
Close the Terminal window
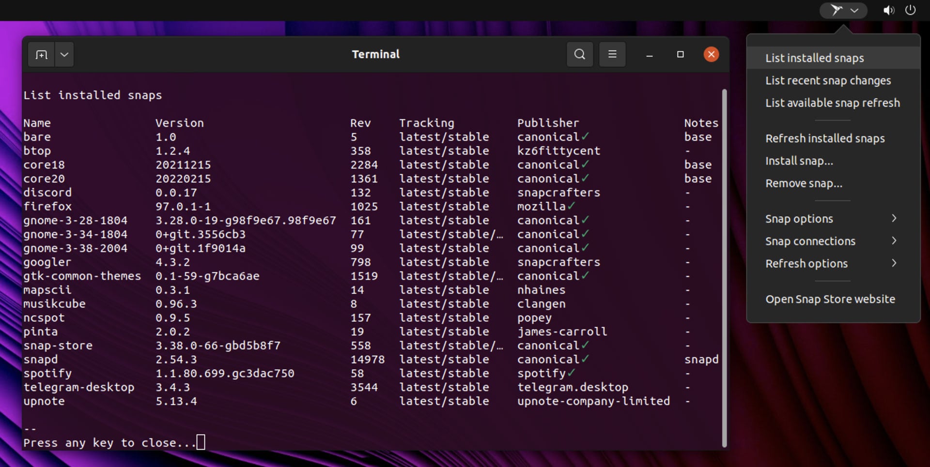click(x=711, y=54)
